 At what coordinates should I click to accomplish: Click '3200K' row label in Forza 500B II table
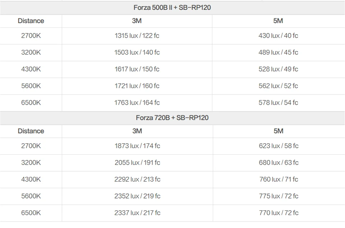coord(31,53)
